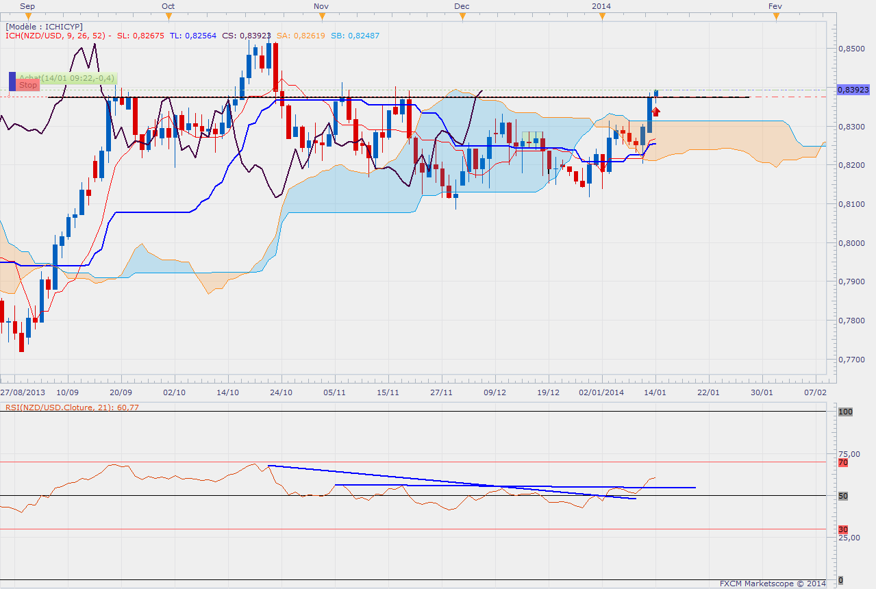Click the 07/02 date label

click(x=815, y=392)
